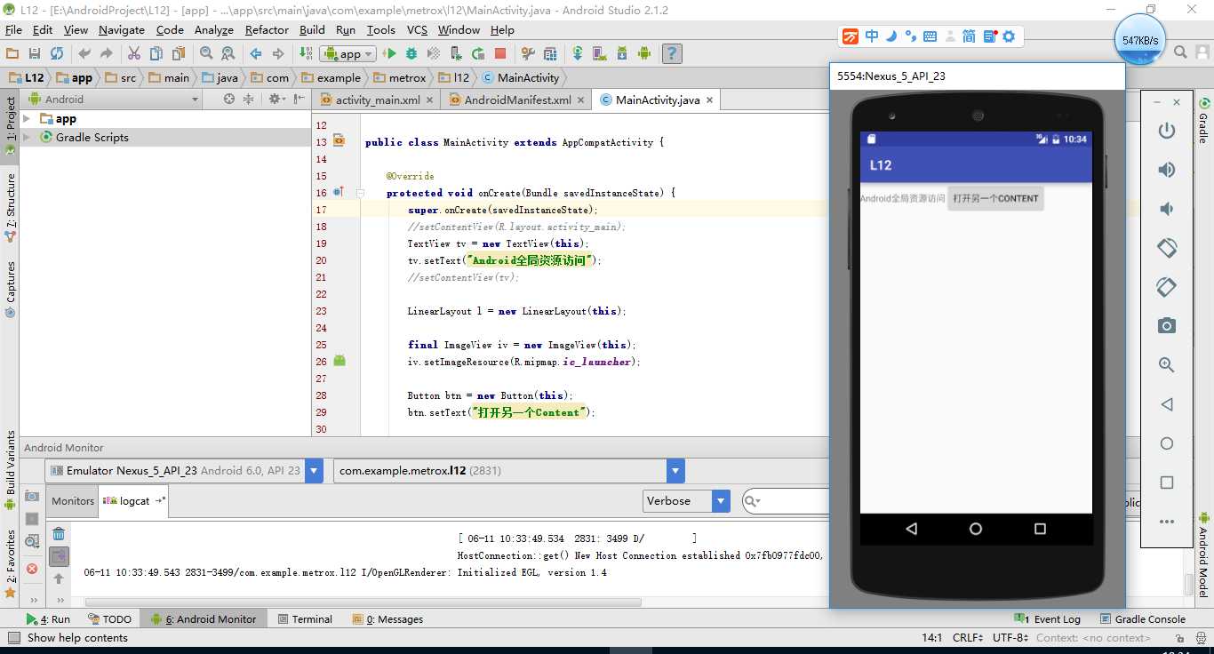Switch to the Monitors tab
The image size is (1214, 654).
pos(73,501)
